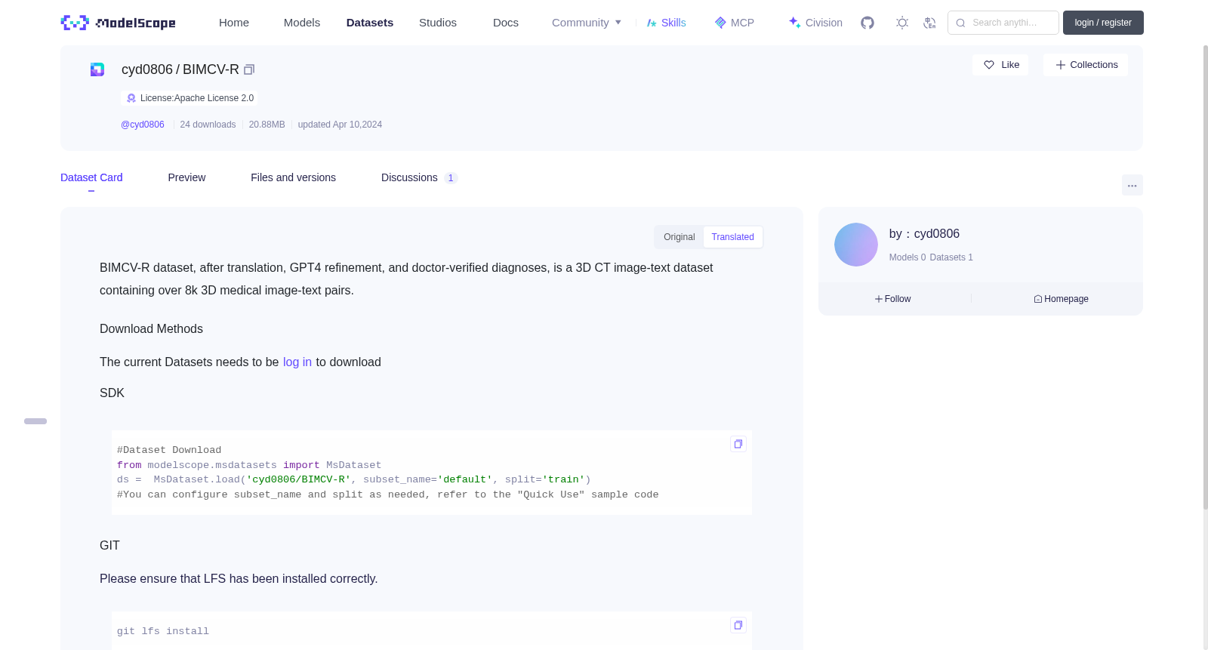
Task: Open the Datasets section
Action: coord(370,23)
